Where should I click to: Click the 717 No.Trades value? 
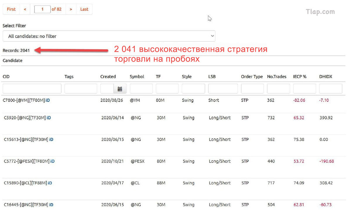pyautogui.click(x=271, y=183)
